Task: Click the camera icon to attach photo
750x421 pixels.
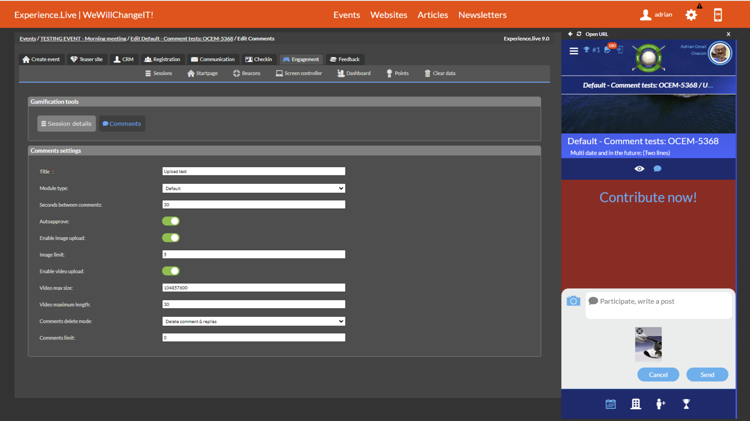Action: [573, 301]
